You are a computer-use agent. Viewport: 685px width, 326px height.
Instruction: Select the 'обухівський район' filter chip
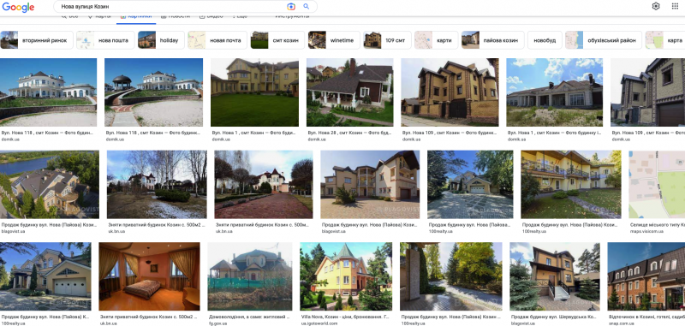[x=604, y=40]
